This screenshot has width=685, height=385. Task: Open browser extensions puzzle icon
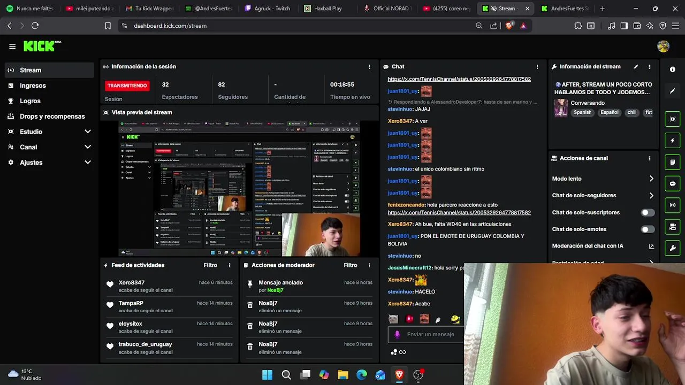578,26
